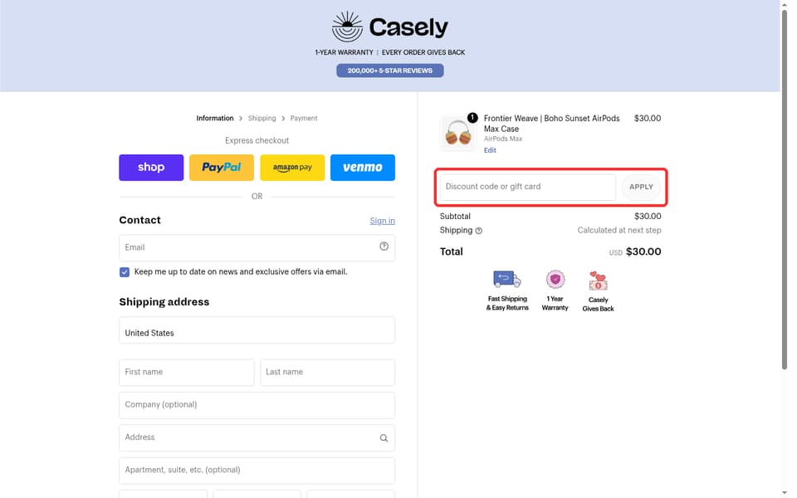Pay with Shop Pay button
This screenshot has height=498, width=797.
[x=151, y=168]
